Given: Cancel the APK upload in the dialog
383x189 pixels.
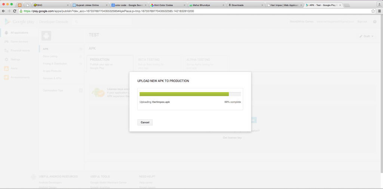Looking at the screenshot, I should click(145, 122).
